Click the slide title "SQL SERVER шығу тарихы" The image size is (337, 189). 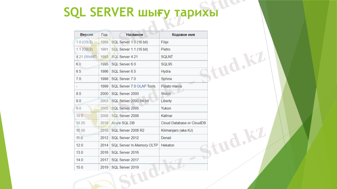[141, 13]
